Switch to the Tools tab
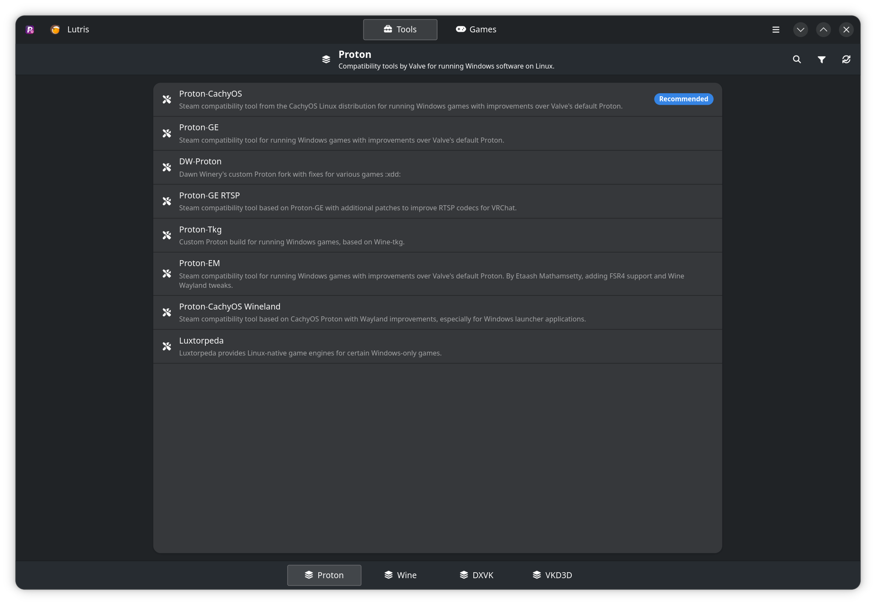The height and width of the screenshot is (605, 876). pyautogui.click(x=400, y=29)
